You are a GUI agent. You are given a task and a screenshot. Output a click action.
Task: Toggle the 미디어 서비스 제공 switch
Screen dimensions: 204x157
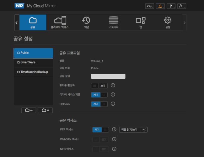coord(99,95)
